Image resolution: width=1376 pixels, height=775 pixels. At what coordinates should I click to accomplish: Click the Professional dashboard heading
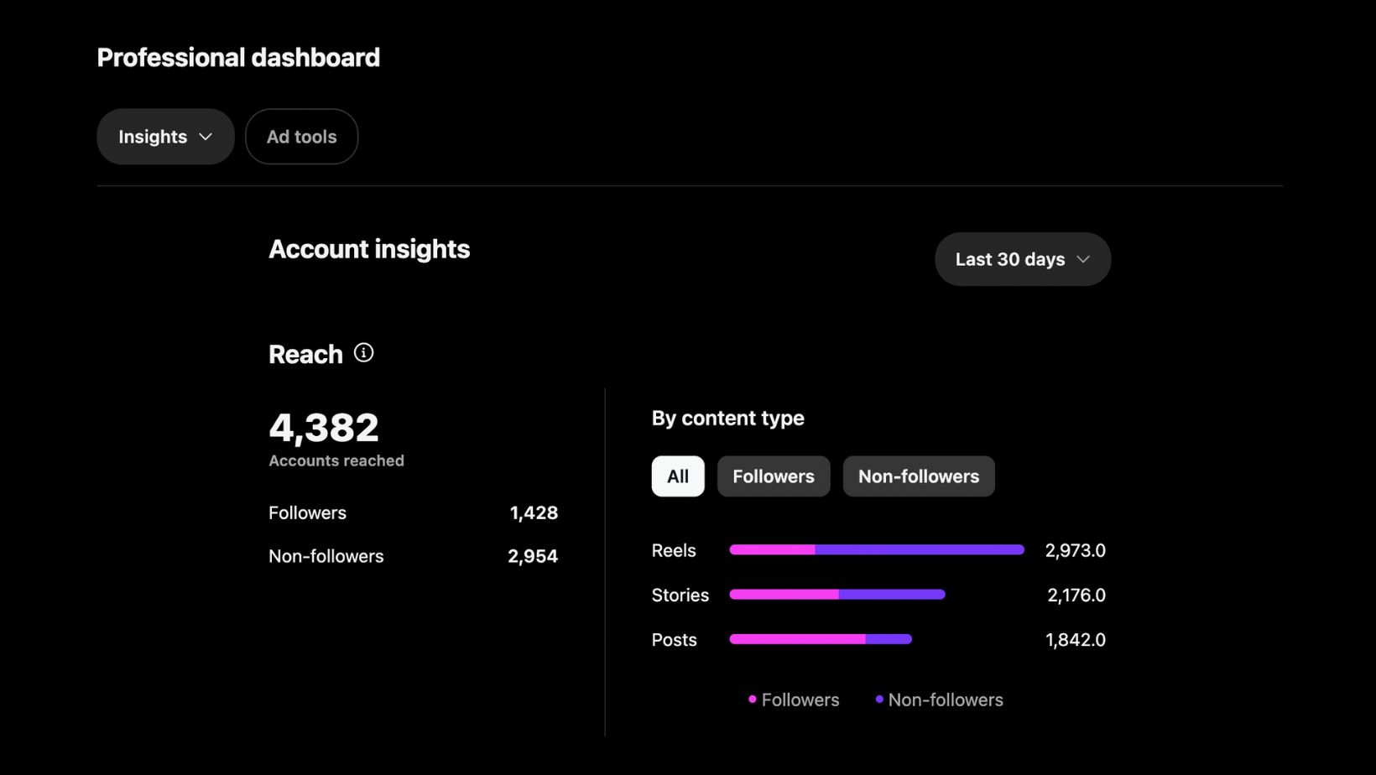[238, 57]
